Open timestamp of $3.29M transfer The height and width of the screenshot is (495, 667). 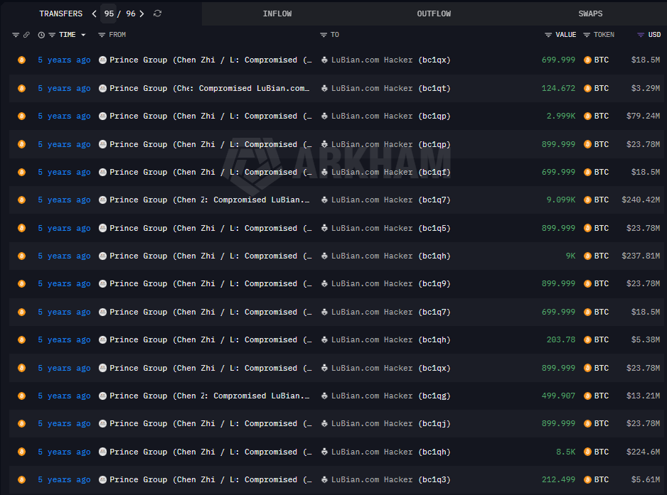pos(64,88)
